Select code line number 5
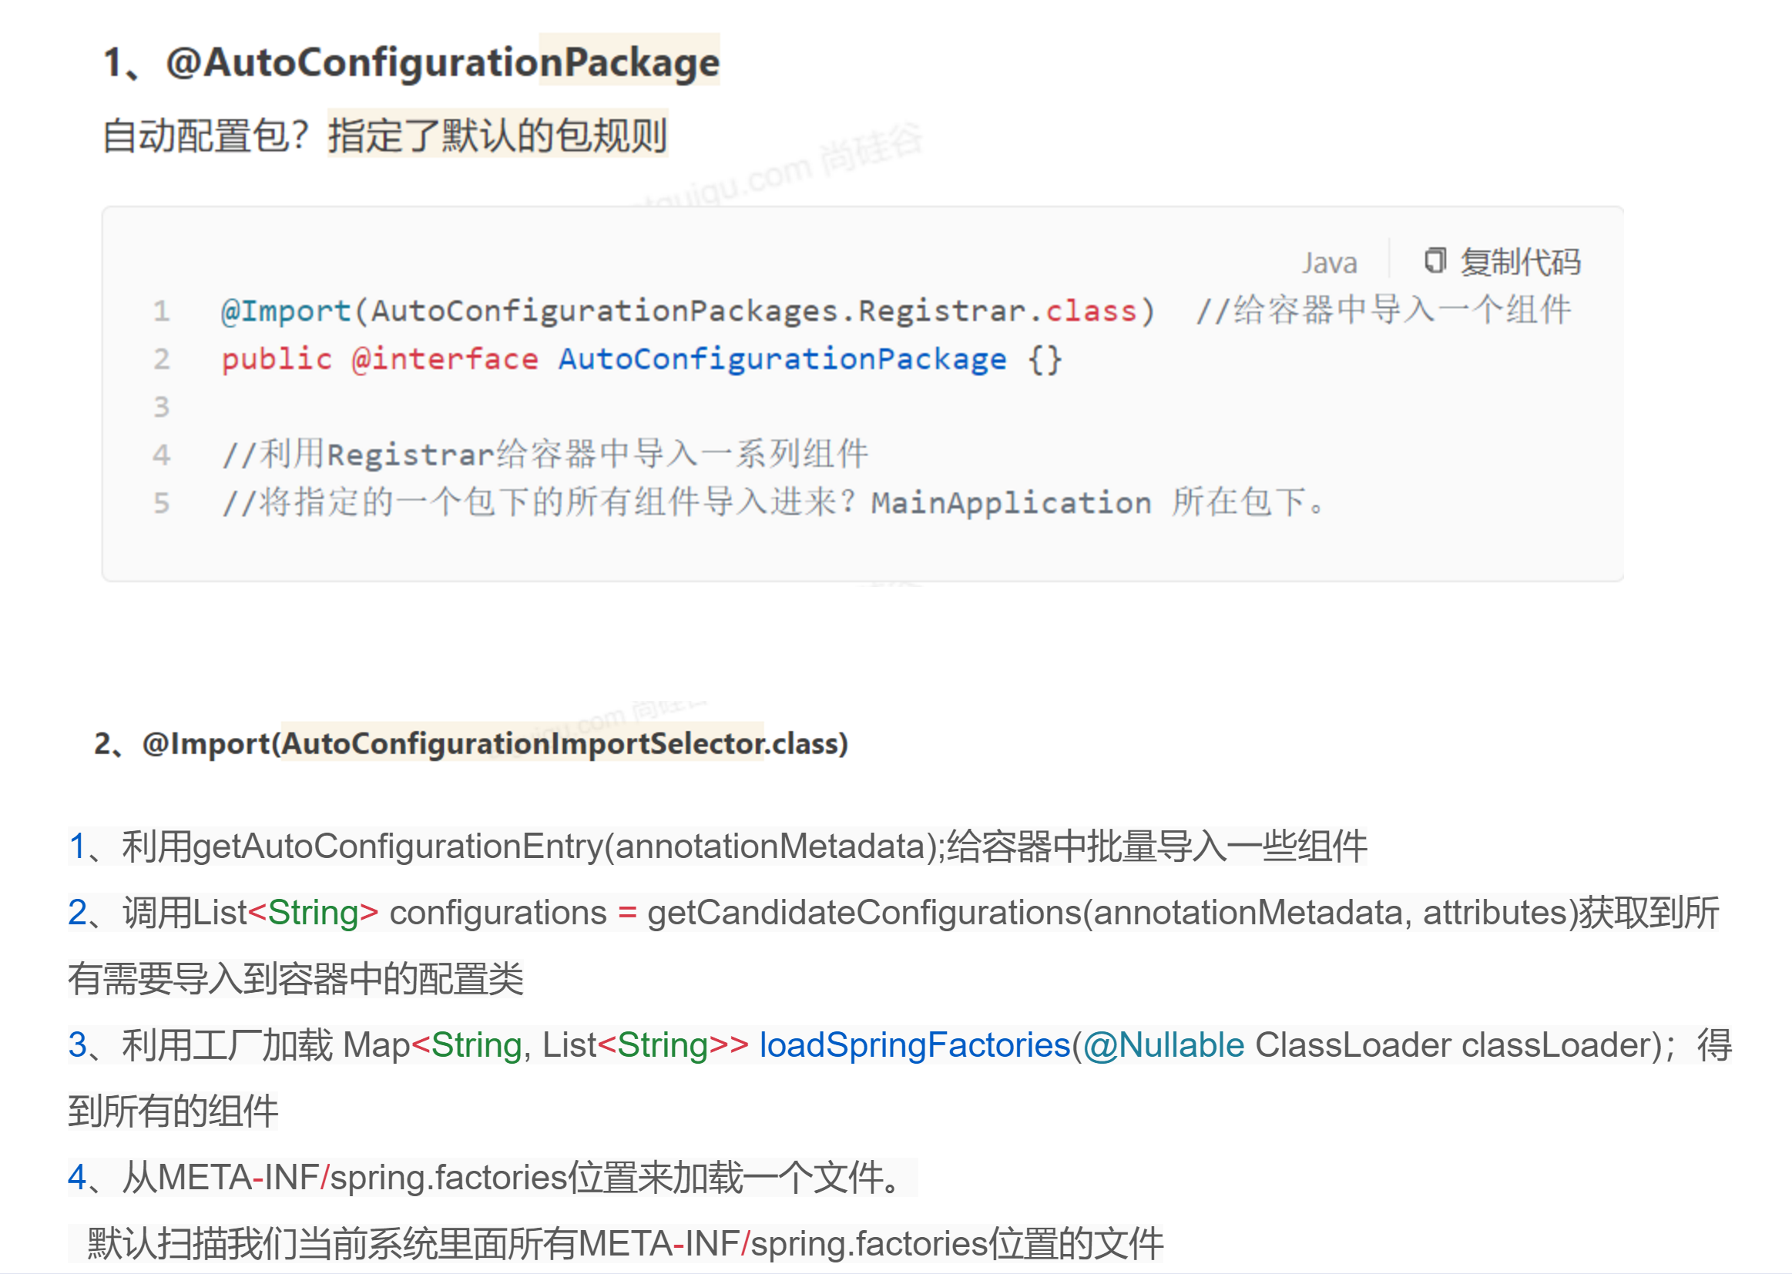Screen dimensions: 1792x1274 (x=162, y=503)
